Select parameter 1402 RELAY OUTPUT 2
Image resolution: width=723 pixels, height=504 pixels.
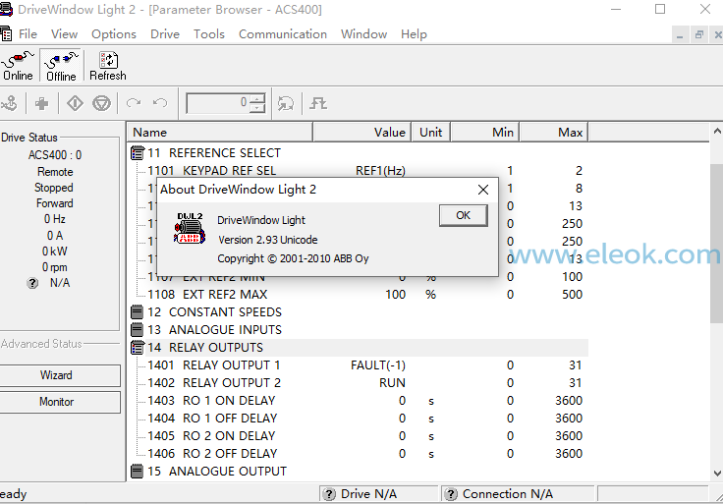(x=214, y=383)
